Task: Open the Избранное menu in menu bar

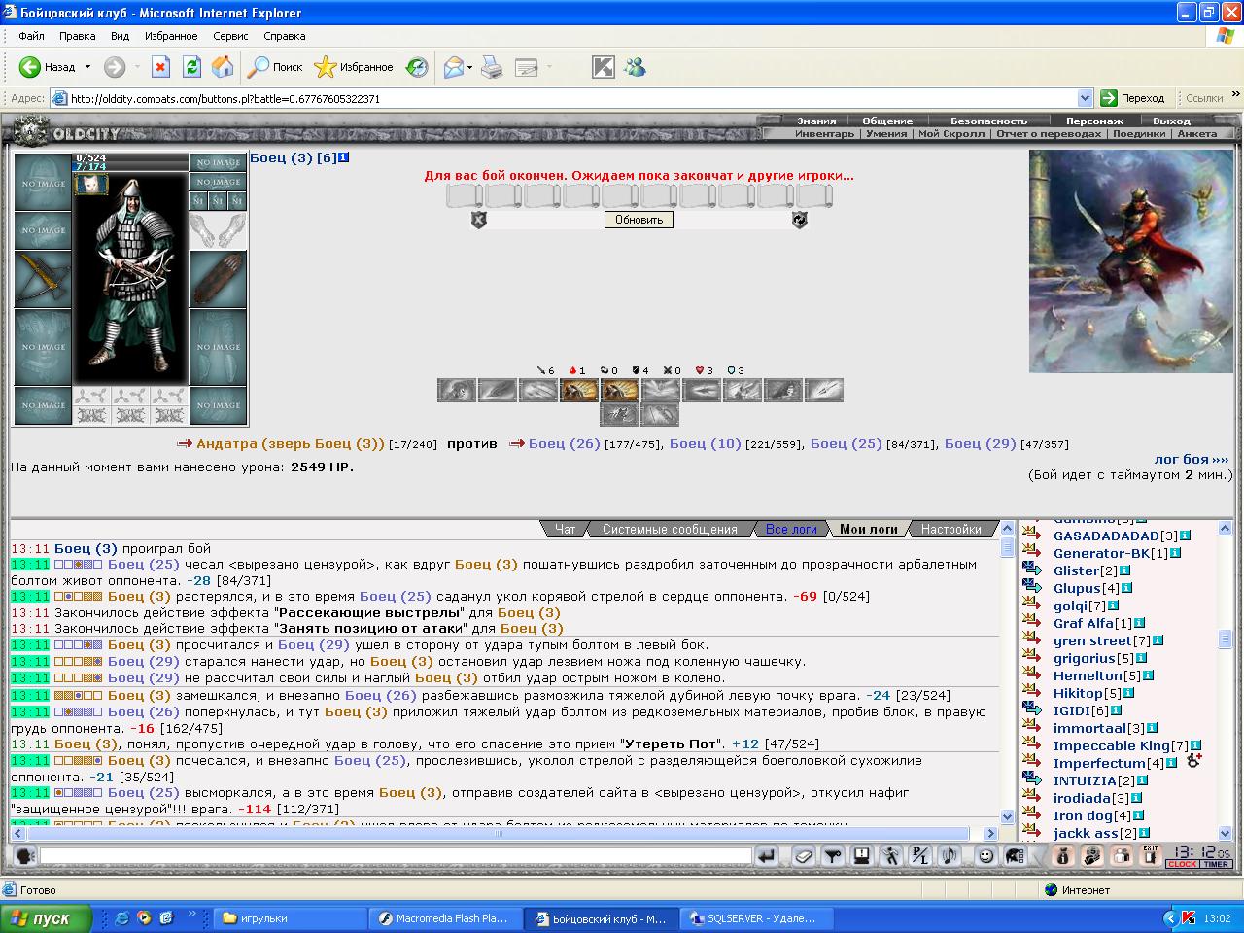Action: click(171, 36)
